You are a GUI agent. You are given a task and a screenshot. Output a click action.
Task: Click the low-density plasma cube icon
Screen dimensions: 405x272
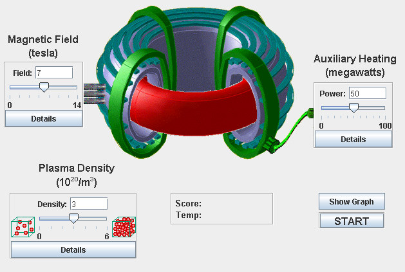tap(23, 227)
